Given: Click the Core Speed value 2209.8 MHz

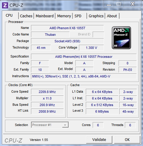Looking at the screenshot, I should tap(47, 92).
